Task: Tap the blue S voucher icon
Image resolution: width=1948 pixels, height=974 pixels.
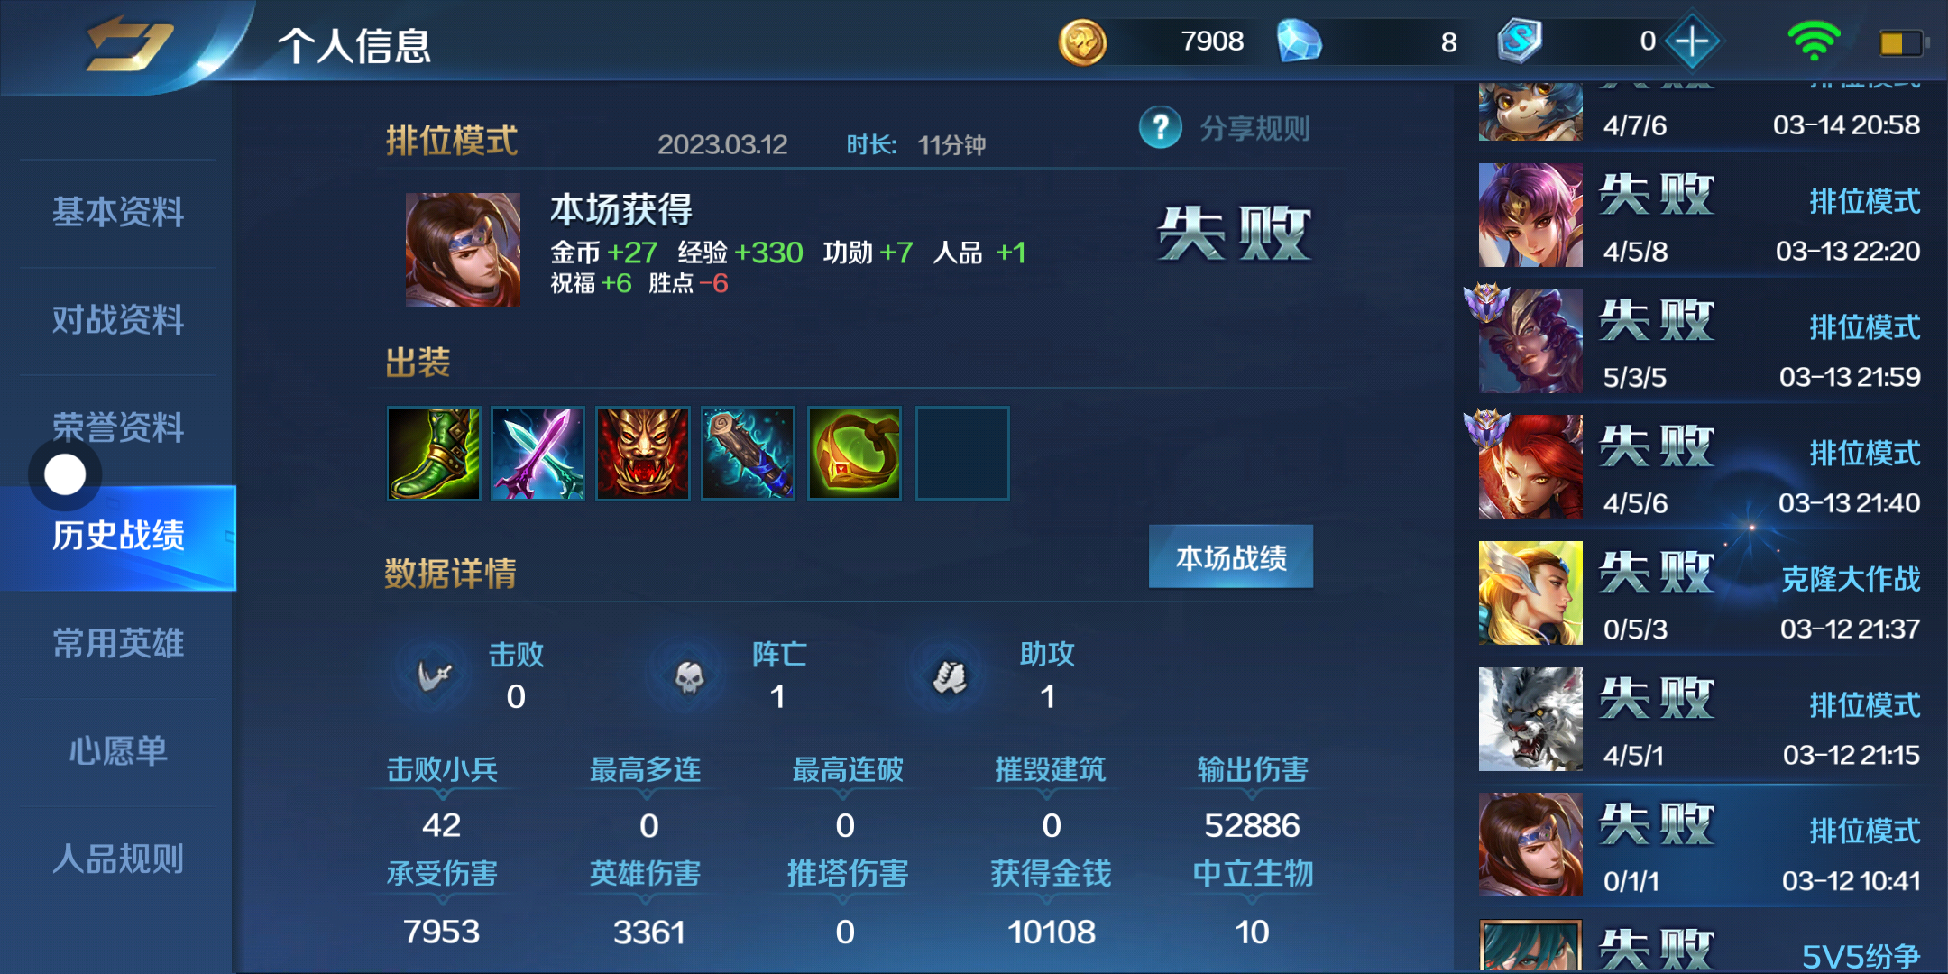Action: click(1520, 41)
